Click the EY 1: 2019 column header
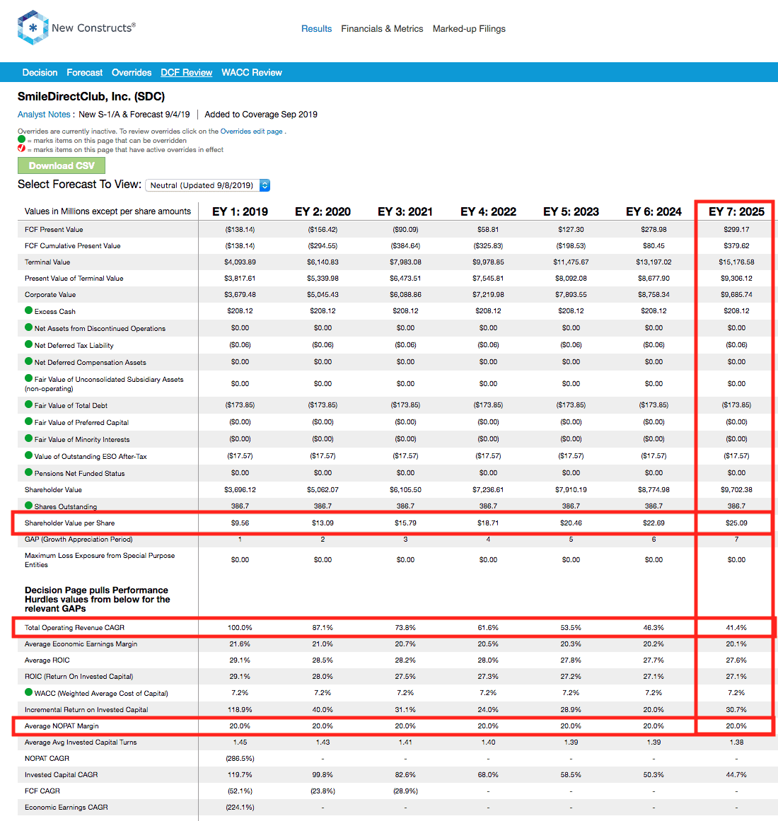The width and height of the screenshot is (778, 821). (240, 211)
